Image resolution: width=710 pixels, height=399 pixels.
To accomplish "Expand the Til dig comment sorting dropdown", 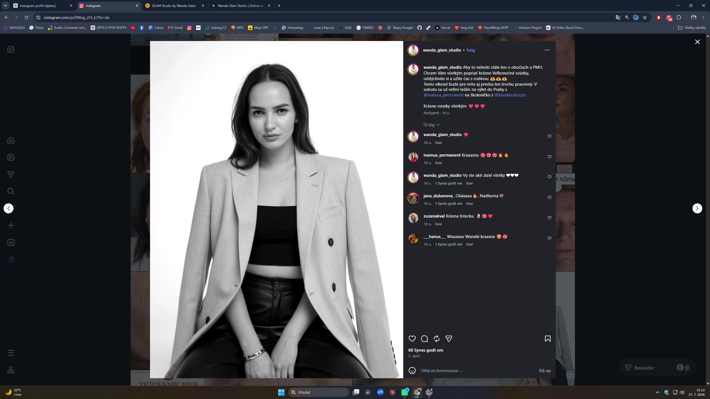I will click(x=431, y=125).
